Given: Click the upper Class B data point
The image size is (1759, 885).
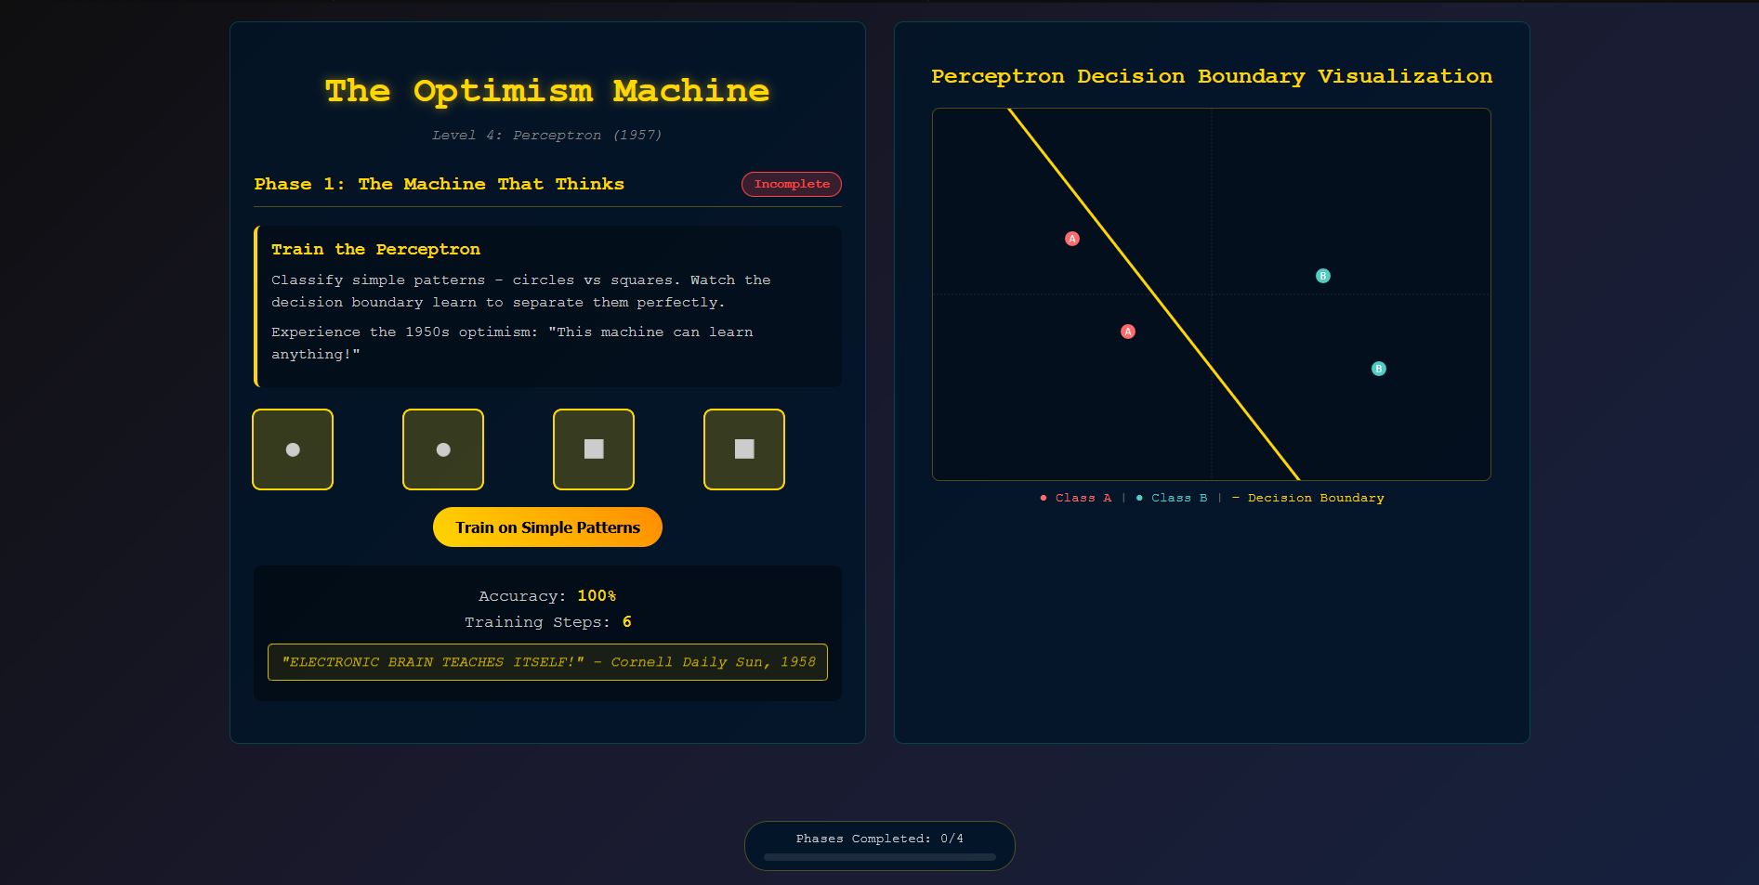Looking at the screenshot, I should (1323, 276).
